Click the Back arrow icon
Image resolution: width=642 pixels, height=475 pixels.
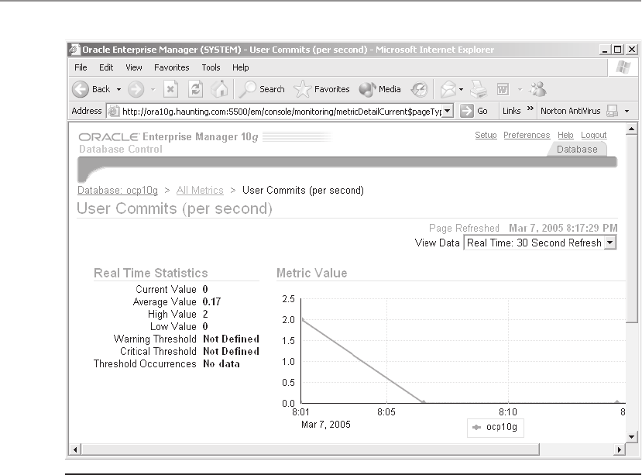point(81,89)
